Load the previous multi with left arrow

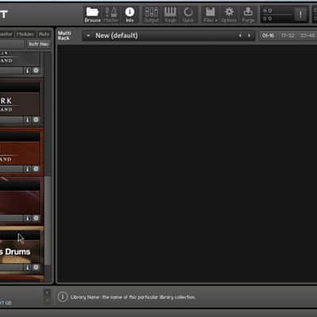pyautogui.click(x=240, y=36)
